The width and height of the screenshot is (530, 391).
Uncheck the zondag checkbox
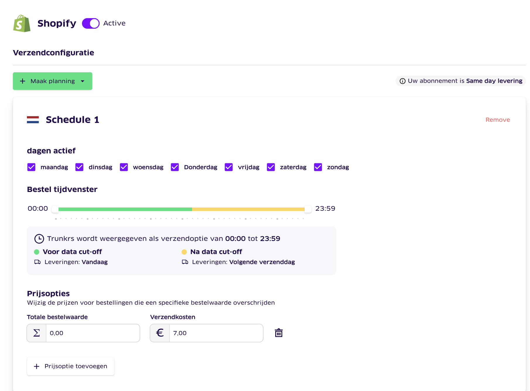[318, 167]
